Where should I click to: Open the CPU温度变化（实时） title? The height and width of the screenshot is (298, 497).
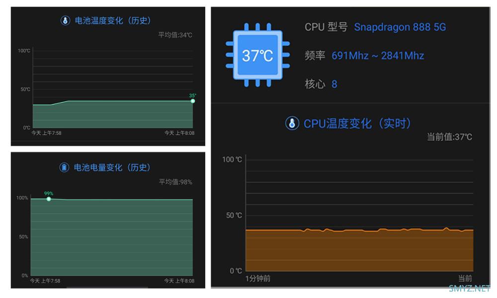coord(358,123)
